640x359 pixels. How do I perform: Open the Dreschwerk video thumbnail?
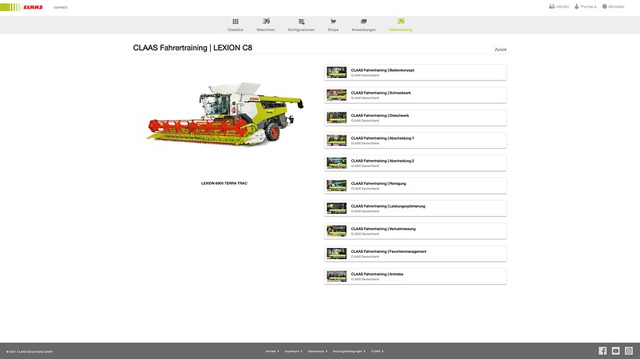tap(336, 118)
